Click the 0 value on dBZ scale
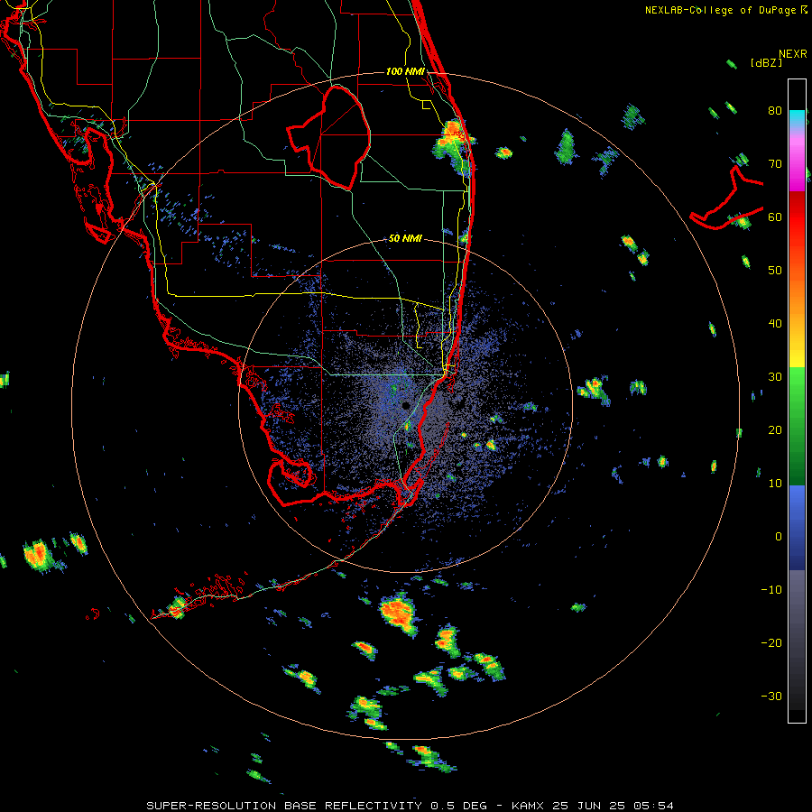Image resolution: width=812 pixels, height=812 pixels. pos(779,537)
